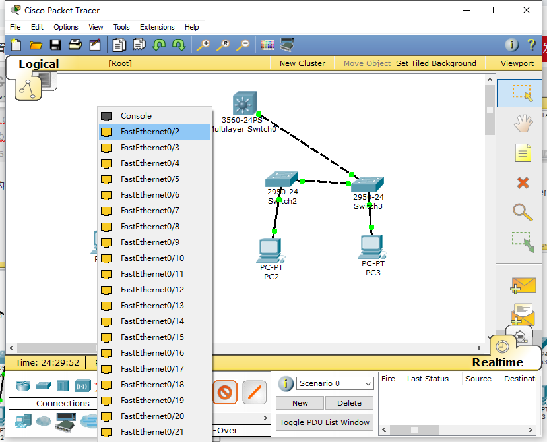The image size is (547, 442).
Task: Select FastEthernet0/10 port
Action: (x=154, y=258)
